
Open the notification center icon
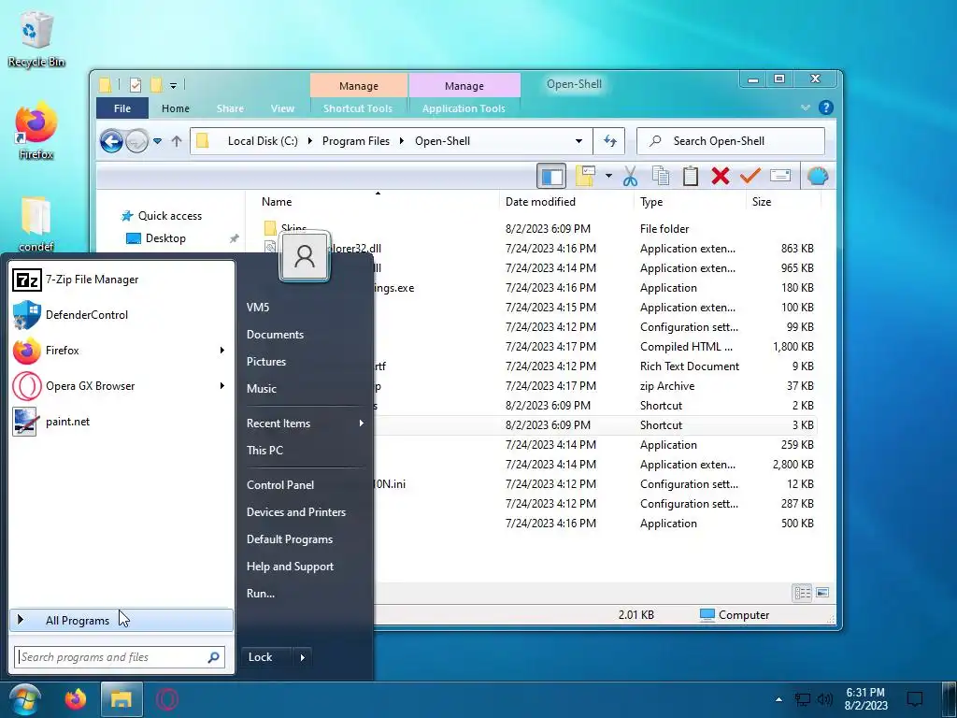pyautogui.click(x=915, y=699)
